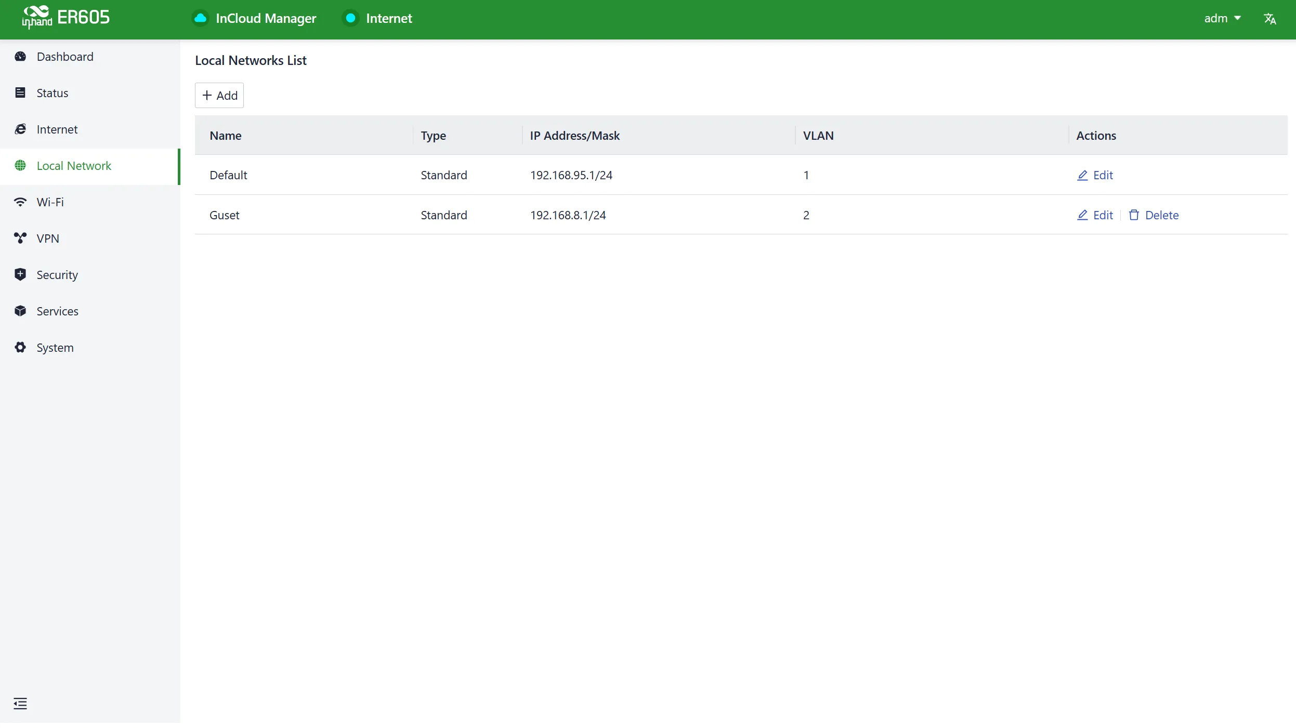
Task: Open the System menu
Action: click(x=90, y=348)
